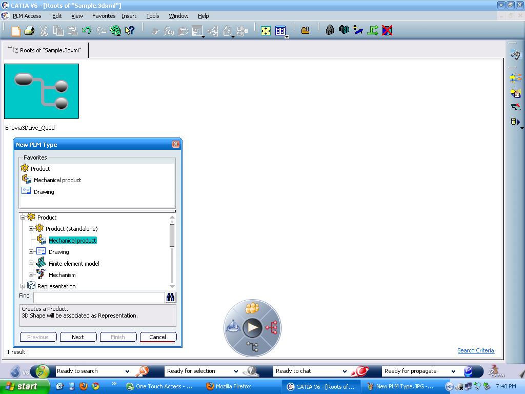This screenshot has height=394, width=525.
Task: Click the Copy icon in toolbar
Action: (x=58, y=31)
